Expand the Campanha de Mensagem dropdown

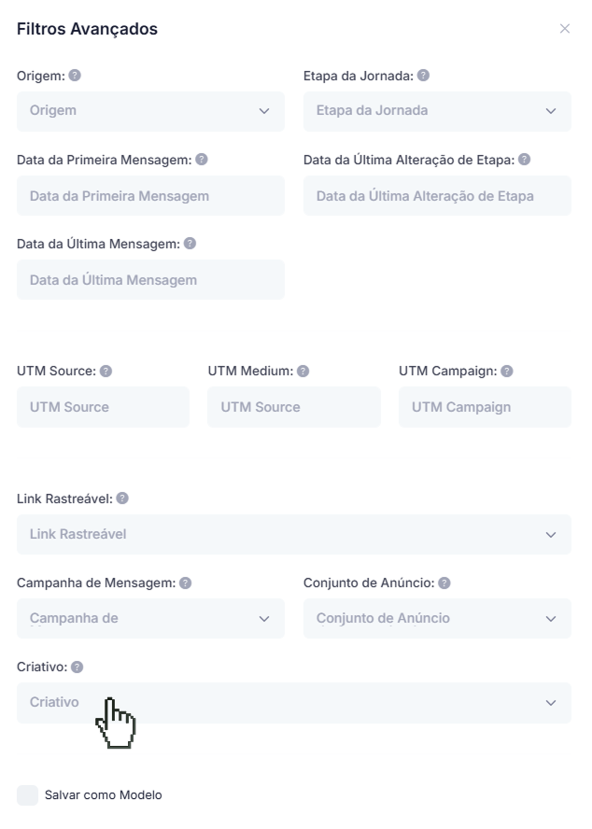coord(150,619)
